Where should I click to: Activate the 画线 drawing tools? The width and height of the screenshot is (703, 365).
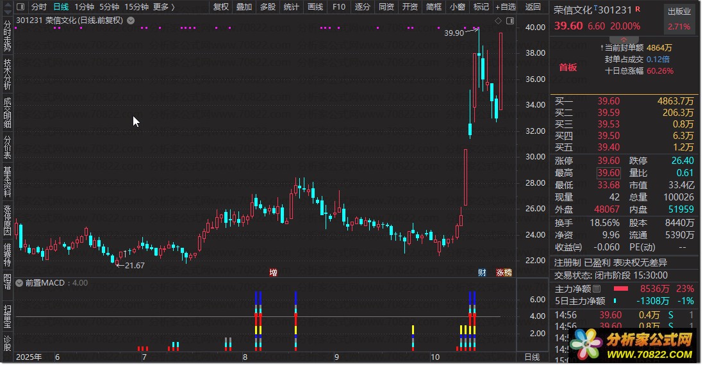tap(315, 6)
